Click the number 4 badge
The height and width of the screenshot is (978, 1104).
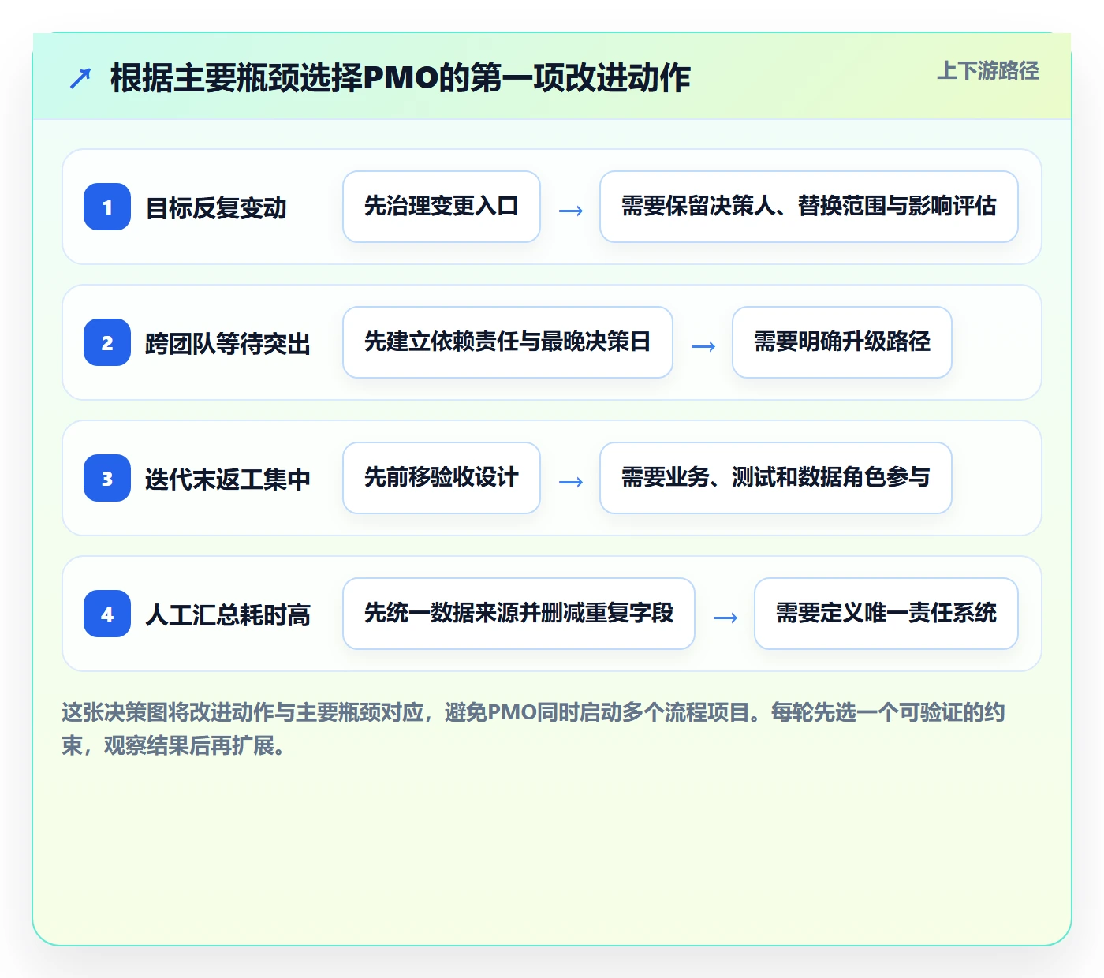click(107, 614)
